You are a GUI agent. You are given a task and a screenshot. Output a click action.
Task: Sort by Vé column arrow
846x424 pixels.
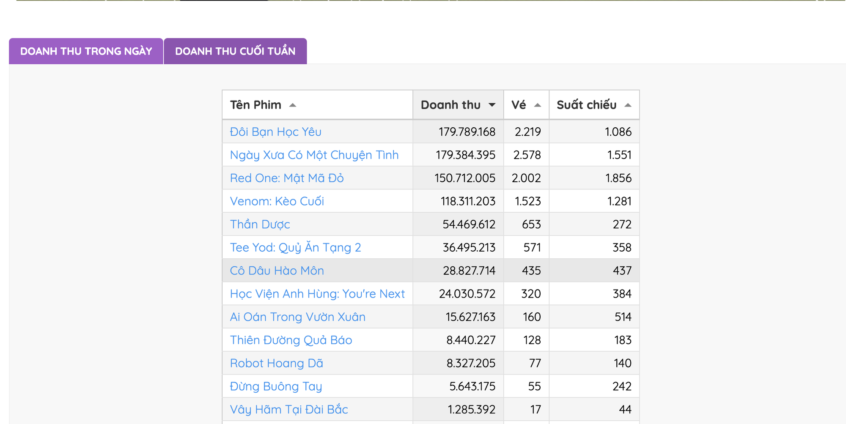(538, 105)
